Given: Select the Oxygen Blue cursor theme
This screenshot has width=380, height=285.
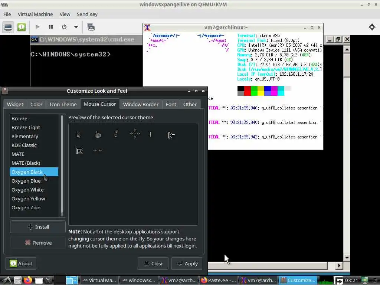Looking at the screenshot, I should coord(34,181).
